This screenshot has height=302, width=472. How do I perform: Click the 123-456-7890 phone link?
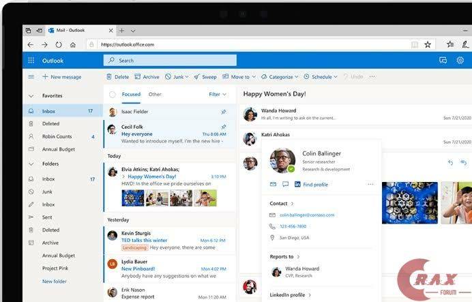coord(293,226)
